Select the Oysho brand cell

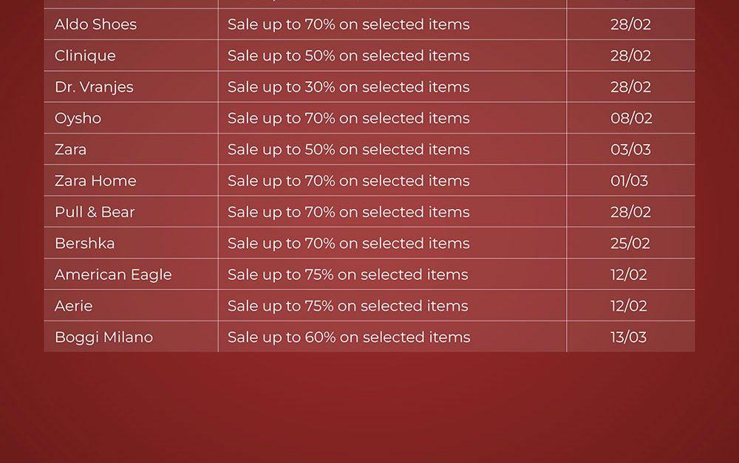pos(78,118)
